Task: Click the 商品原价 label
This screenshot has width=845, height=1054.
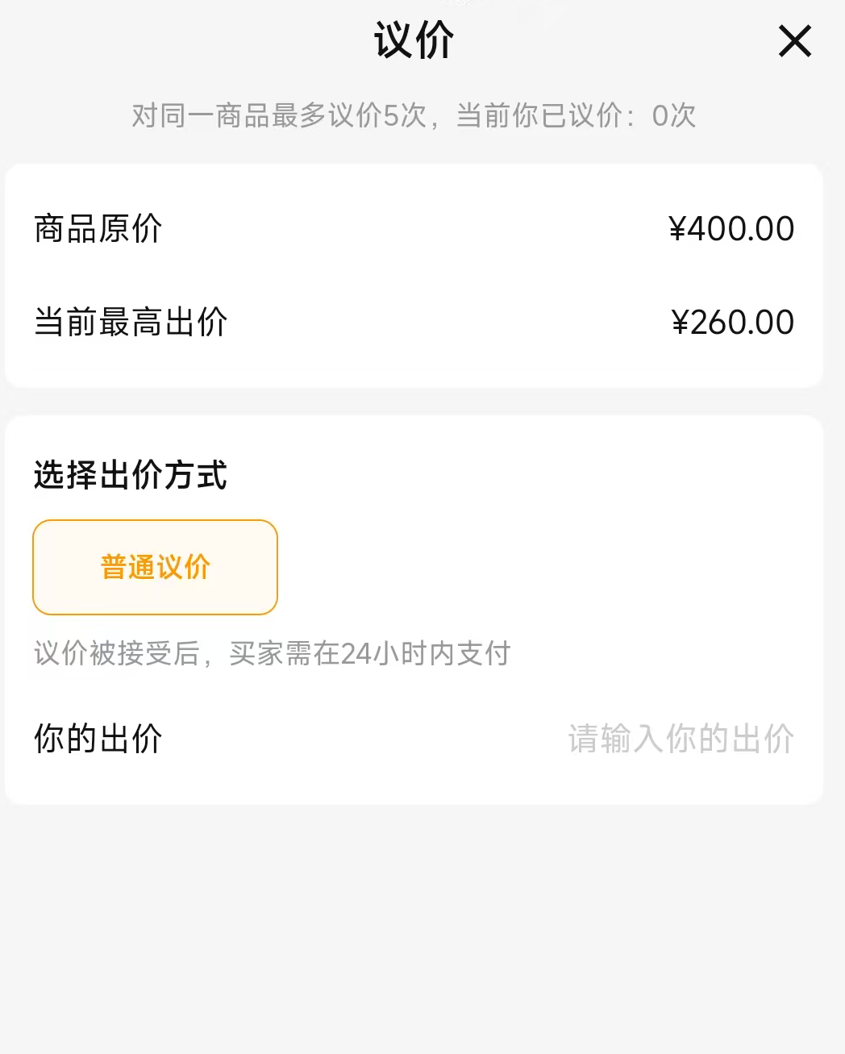Action: [98, 229]
